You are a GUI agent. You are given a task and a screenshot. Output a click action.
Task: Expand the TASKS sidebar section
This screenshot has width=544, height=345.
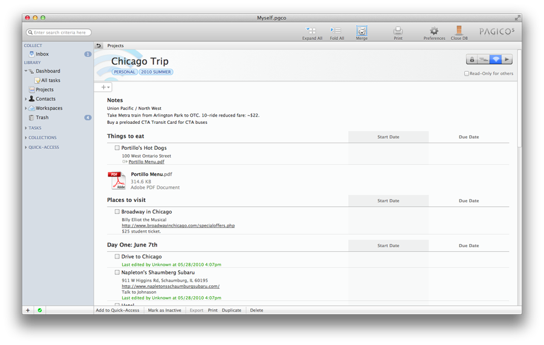point(25,128)
